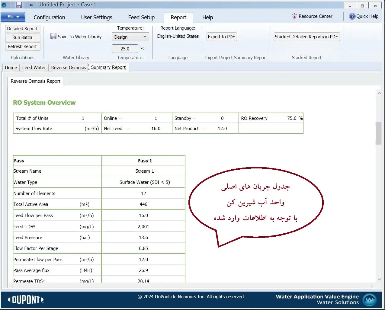Click the temperature value input field
Image resolution: width=385 pixels, height=310 pixels.
coord(125,49)
